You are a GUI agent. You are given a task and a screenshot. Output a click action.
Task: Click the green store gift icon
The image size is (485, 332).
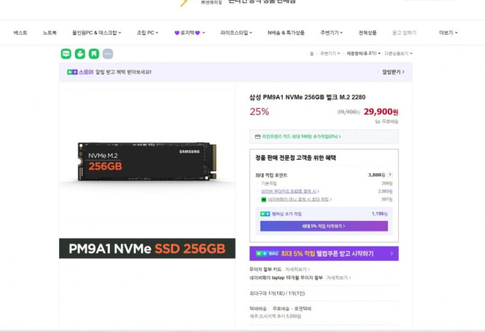point(80,53)
